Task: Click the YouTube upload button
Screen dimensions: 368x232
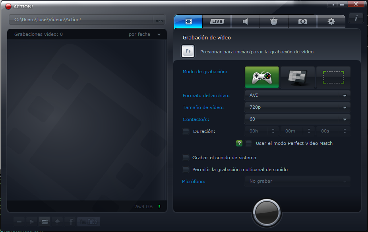Action: (x=89, y=221)
